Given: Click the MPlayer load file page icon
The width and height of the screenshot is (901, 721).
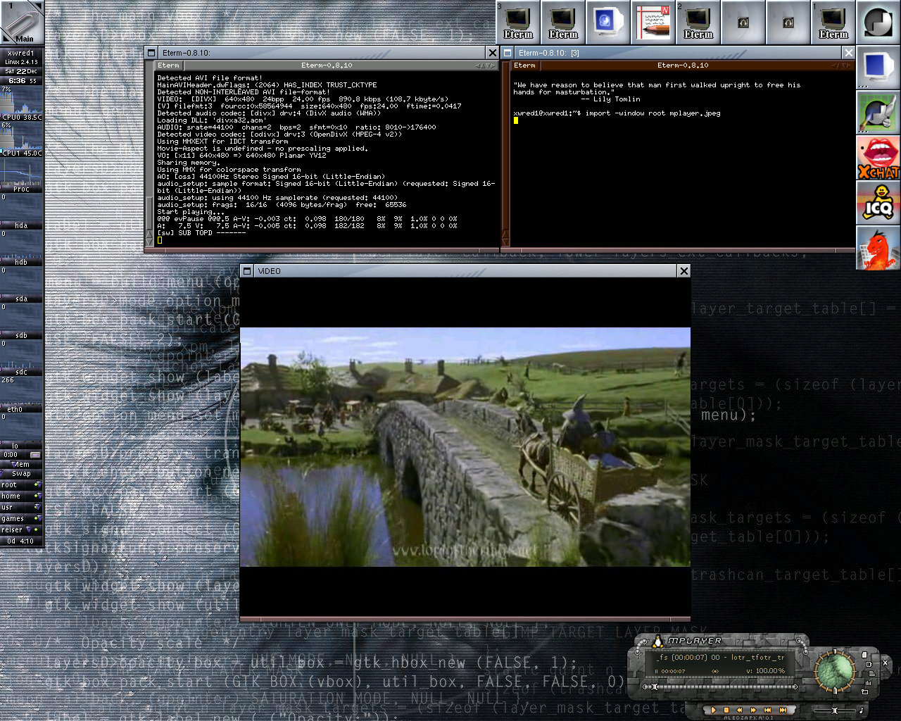Looking at the screenshot, I should pyautogui.click(x=864, y=655).
